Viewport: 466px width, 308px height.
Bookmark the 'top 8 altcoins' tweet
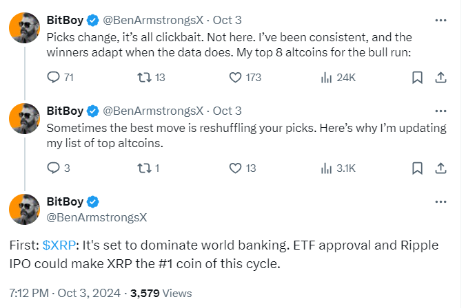coord(416,78)
